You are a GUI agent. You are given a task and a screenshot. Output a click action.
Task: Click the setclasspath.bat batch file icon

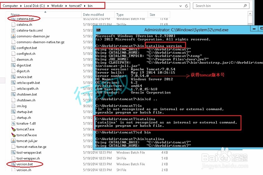click(13, 83)
